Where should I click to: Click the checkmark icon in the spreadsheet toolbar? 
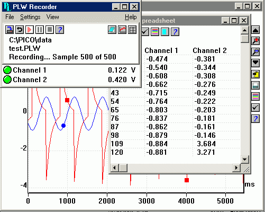[x=145, y=32]
